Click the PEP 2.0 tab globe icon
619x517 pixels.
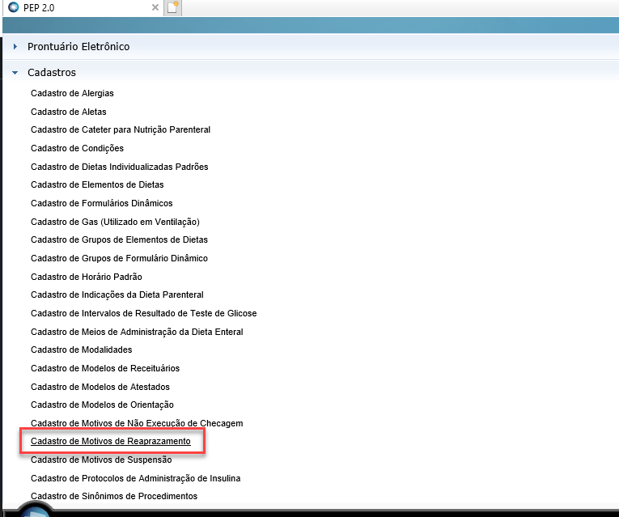14,7
